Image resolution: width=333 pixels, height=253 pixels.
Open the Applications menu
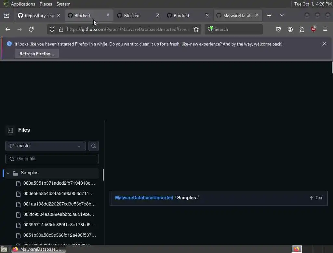[x=23, y=4]
